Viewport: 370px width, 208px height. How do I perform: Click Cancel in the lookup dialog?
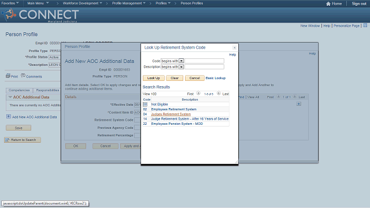point(194,78)
